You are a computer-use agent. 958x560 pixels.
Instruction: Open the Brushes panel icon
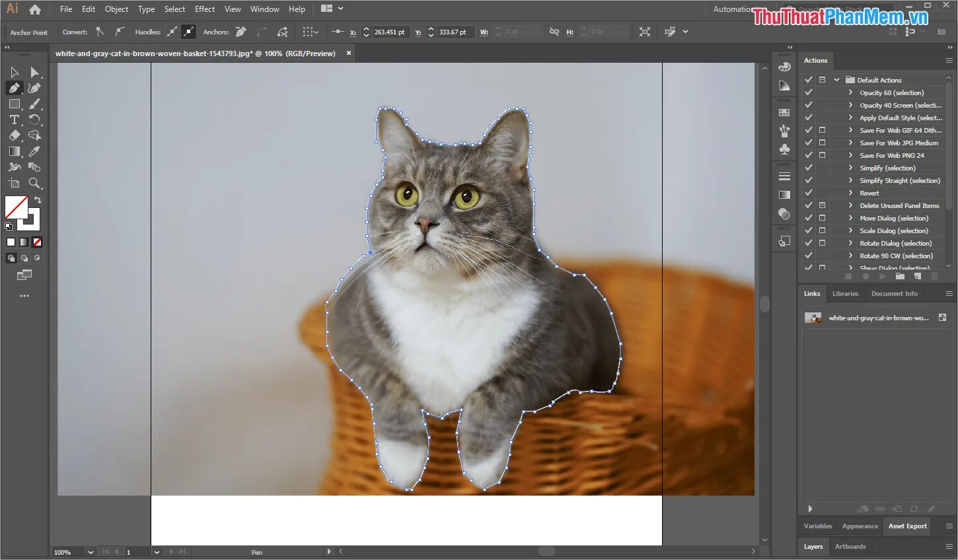coord(784,131)
